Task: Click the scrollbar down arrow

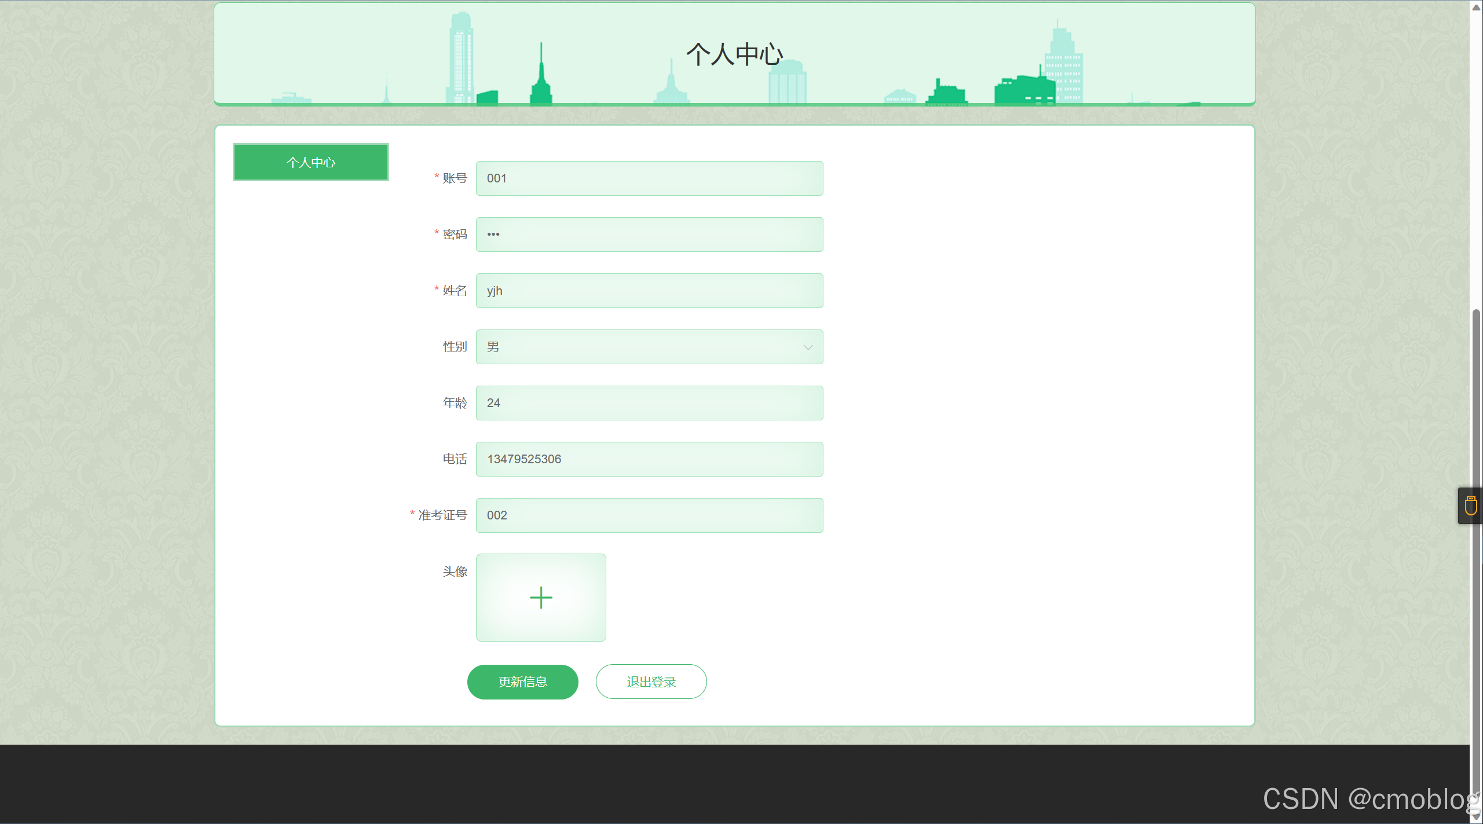Action: (1476, 816)
